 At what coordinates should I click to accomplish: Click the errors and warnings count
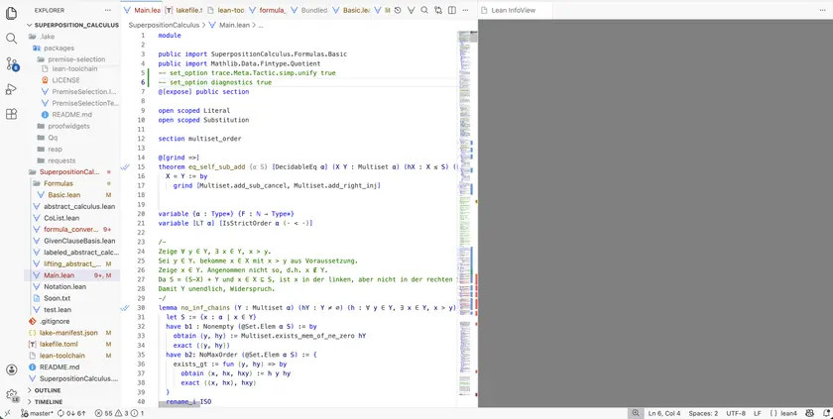[x=111, y=413]
